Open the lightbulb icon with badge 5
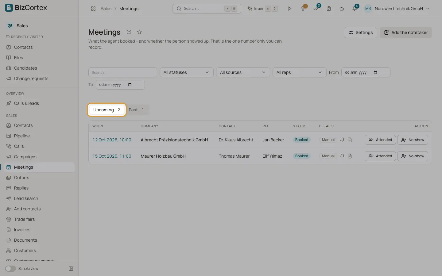The image size is (442, 276). [303, 8]
